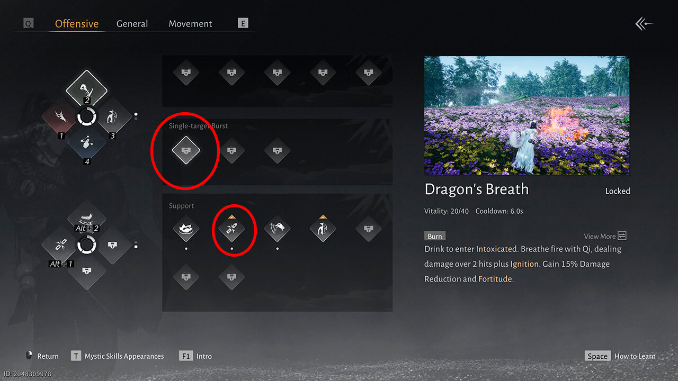Open the View More details toggle
This screenshot has width=678, height=381.
tap(605, 236)
